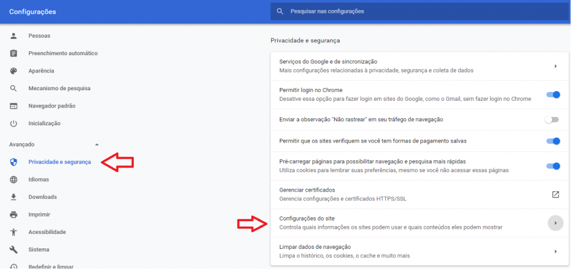Viewport: 571px width, 269px height.
Task: Click the Sistema wrench icon
Action: coord(13,250)
